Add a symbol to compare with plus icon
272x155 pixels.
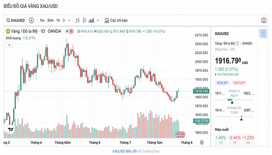pos(31,20)
